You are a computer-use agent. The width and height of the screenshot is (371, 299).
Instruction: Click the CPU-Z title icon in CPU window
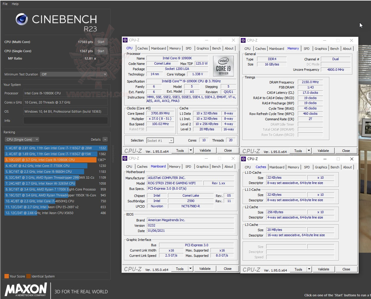tap(125, 40)
